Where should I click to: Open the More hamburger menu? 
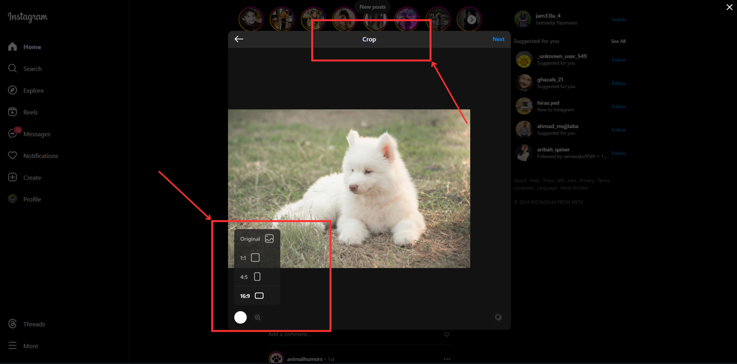tap(23, 346)
